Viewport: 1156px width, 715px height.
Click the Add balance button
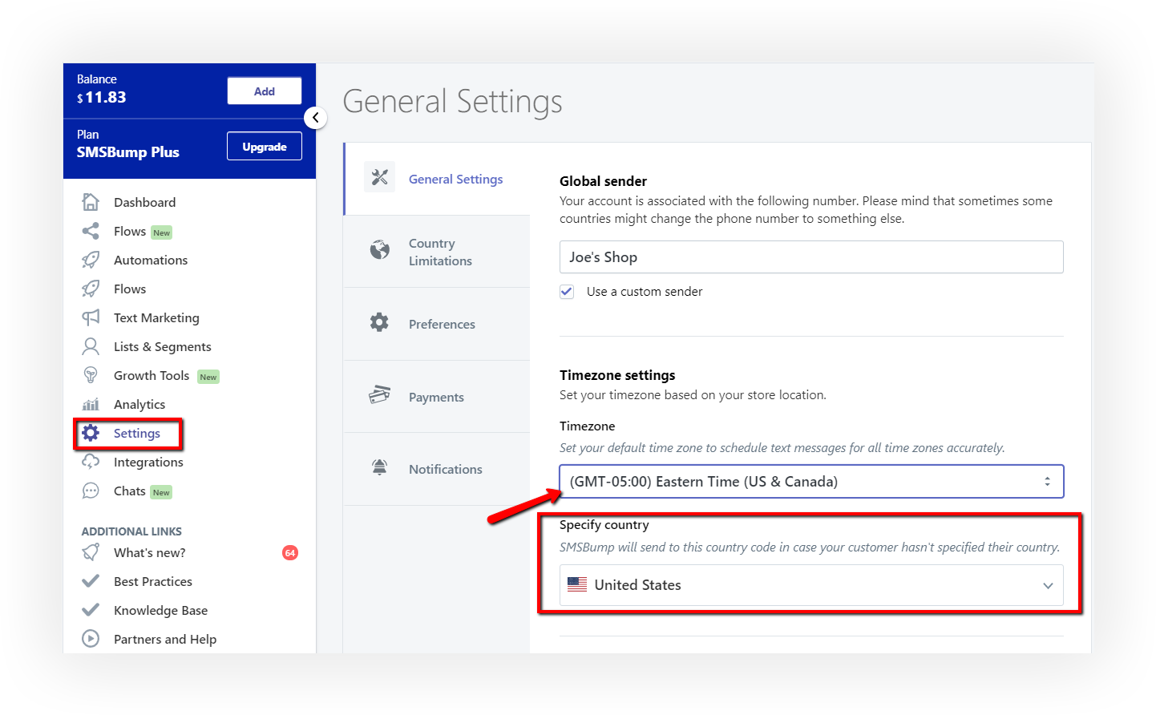[265, 91]
